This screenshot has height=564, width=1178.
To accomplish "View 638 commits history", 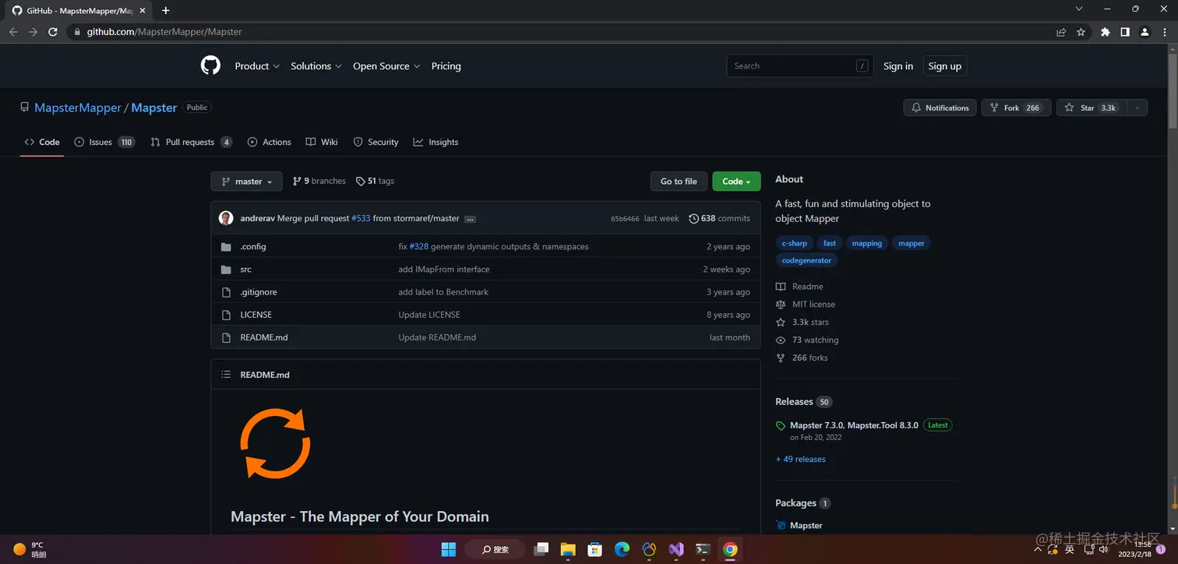I will click(x=719, y=218).
